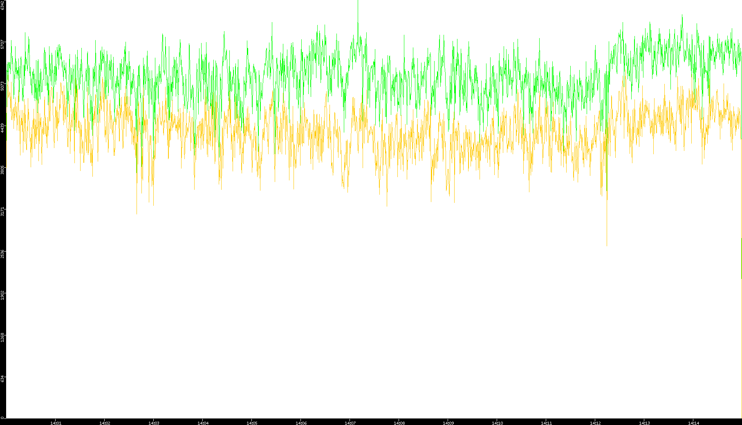Select the 14:09 time axis marker
Screen dimensions: 742x425
448,423
